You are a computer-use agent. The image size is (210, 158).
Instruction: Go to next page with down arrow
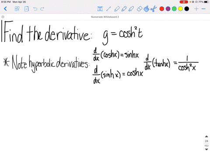pyautogui.click(x=206, y=149)
